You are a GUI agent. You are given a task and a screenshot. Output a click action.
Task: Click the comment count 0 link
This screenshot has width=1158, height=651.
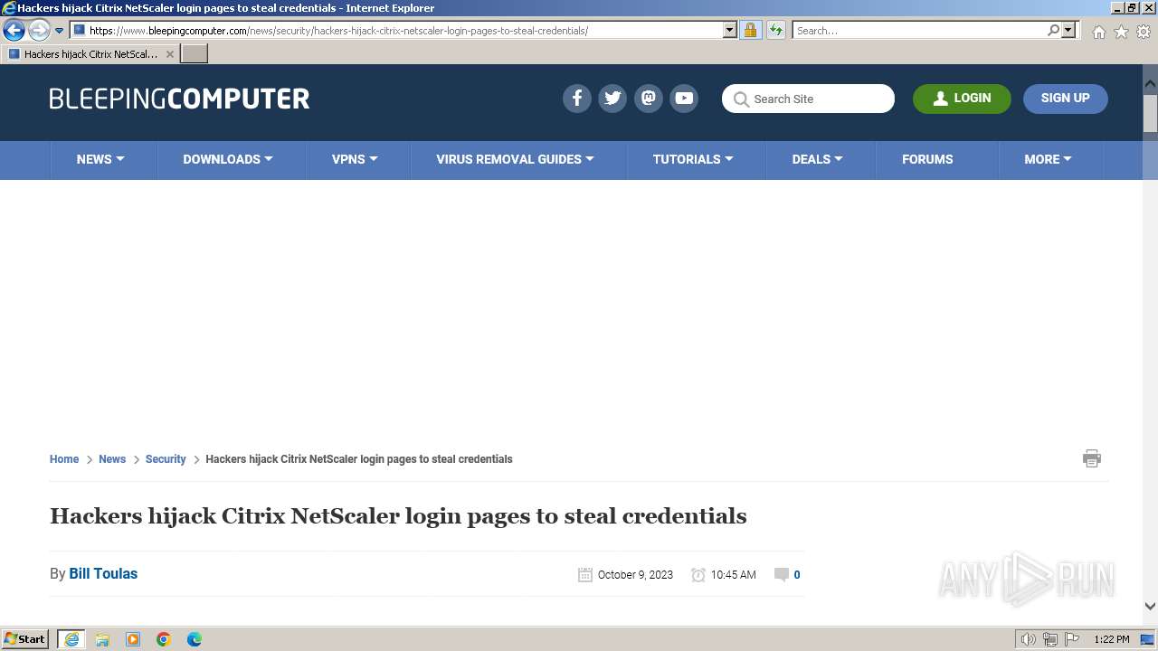coord(797,575)
